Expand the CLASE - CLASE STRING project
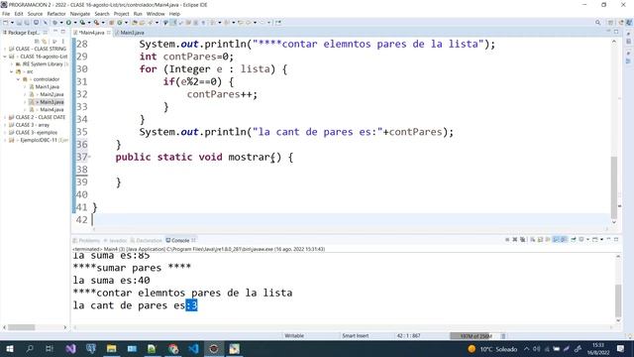The image size is (634, 357). tap(5, 49)
